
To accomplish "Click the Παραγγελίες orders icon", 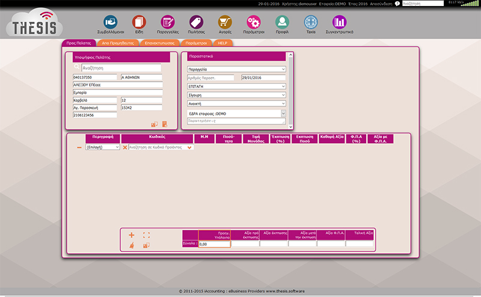I will tap(168, 22).
